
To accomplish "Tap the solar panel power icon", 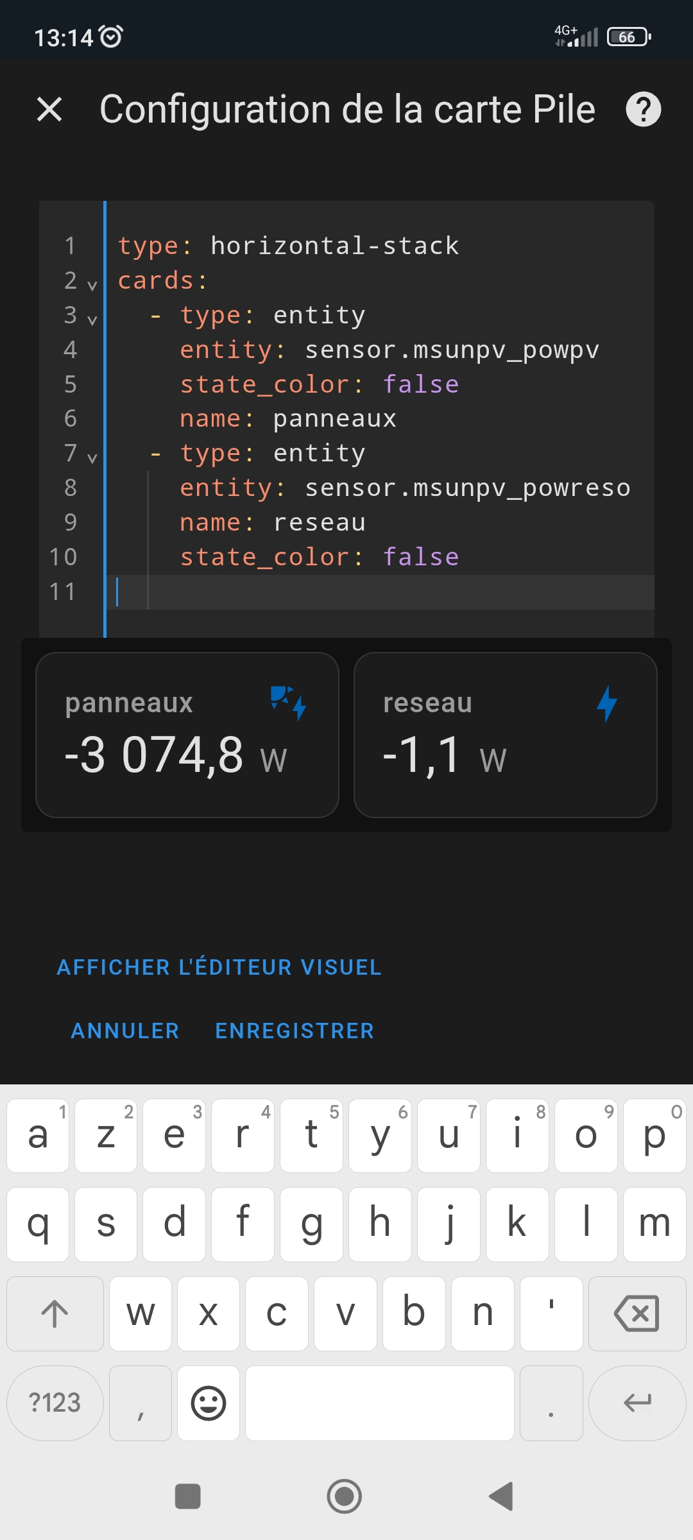I will (288, 703).
